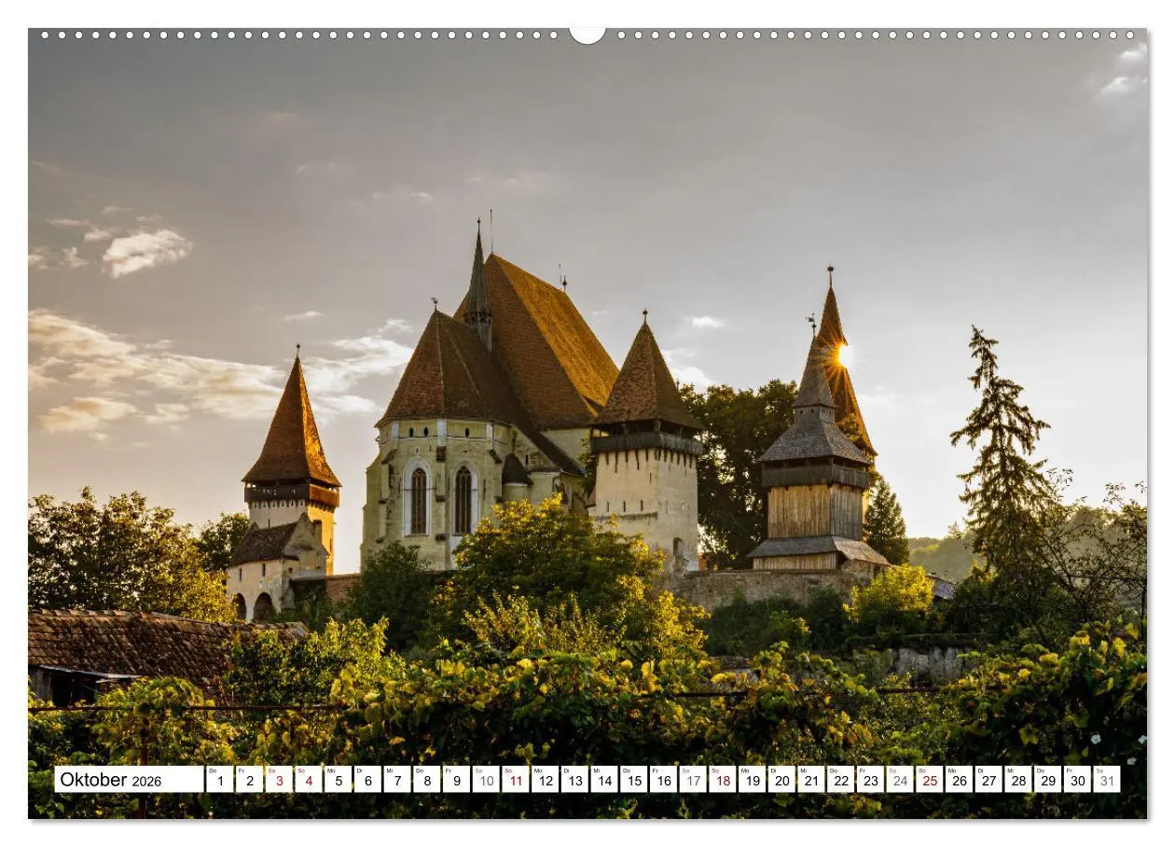Pick date cell 27
The height and width of the screenshot is (847, 1175).
point(988,780)
